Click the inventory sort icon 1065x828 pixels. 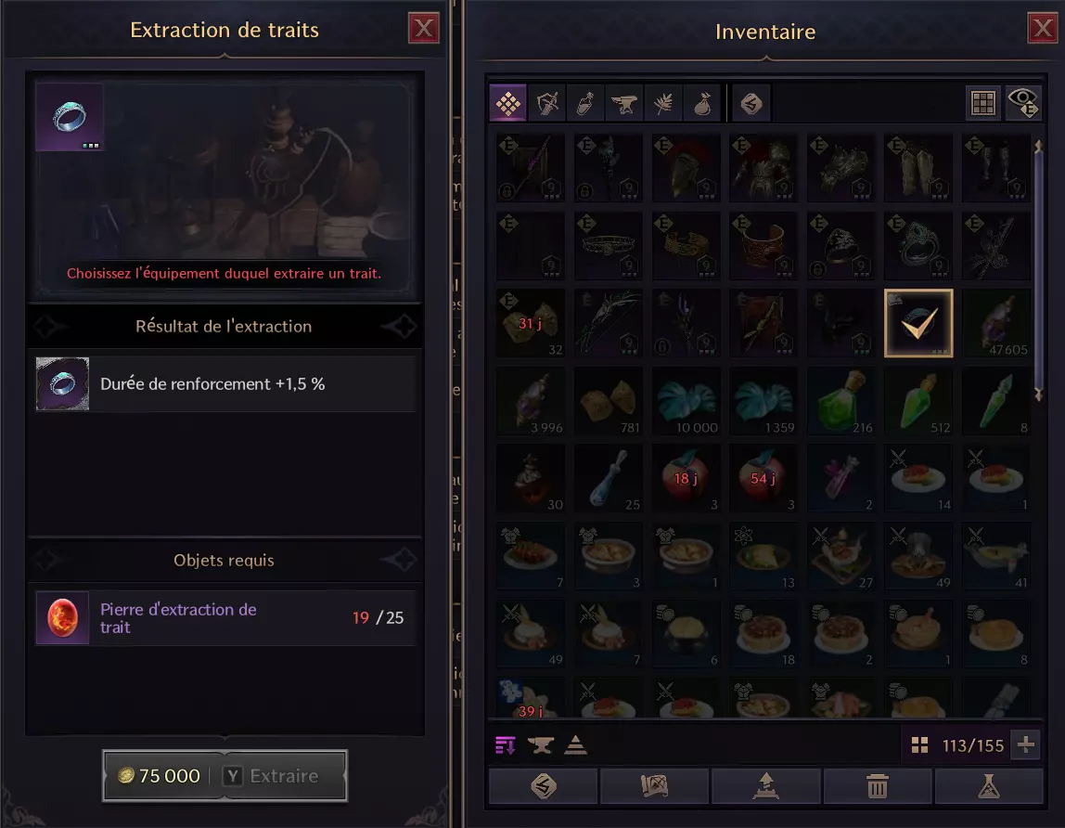coord(505,745)
